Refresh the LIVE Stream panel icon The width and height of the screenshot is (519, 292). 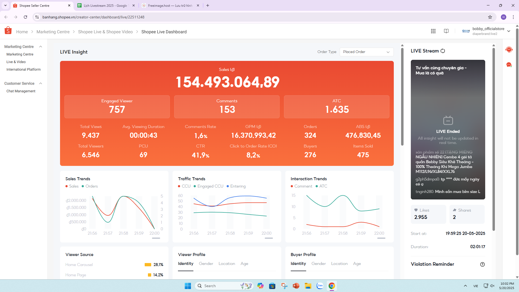point(443,51)
